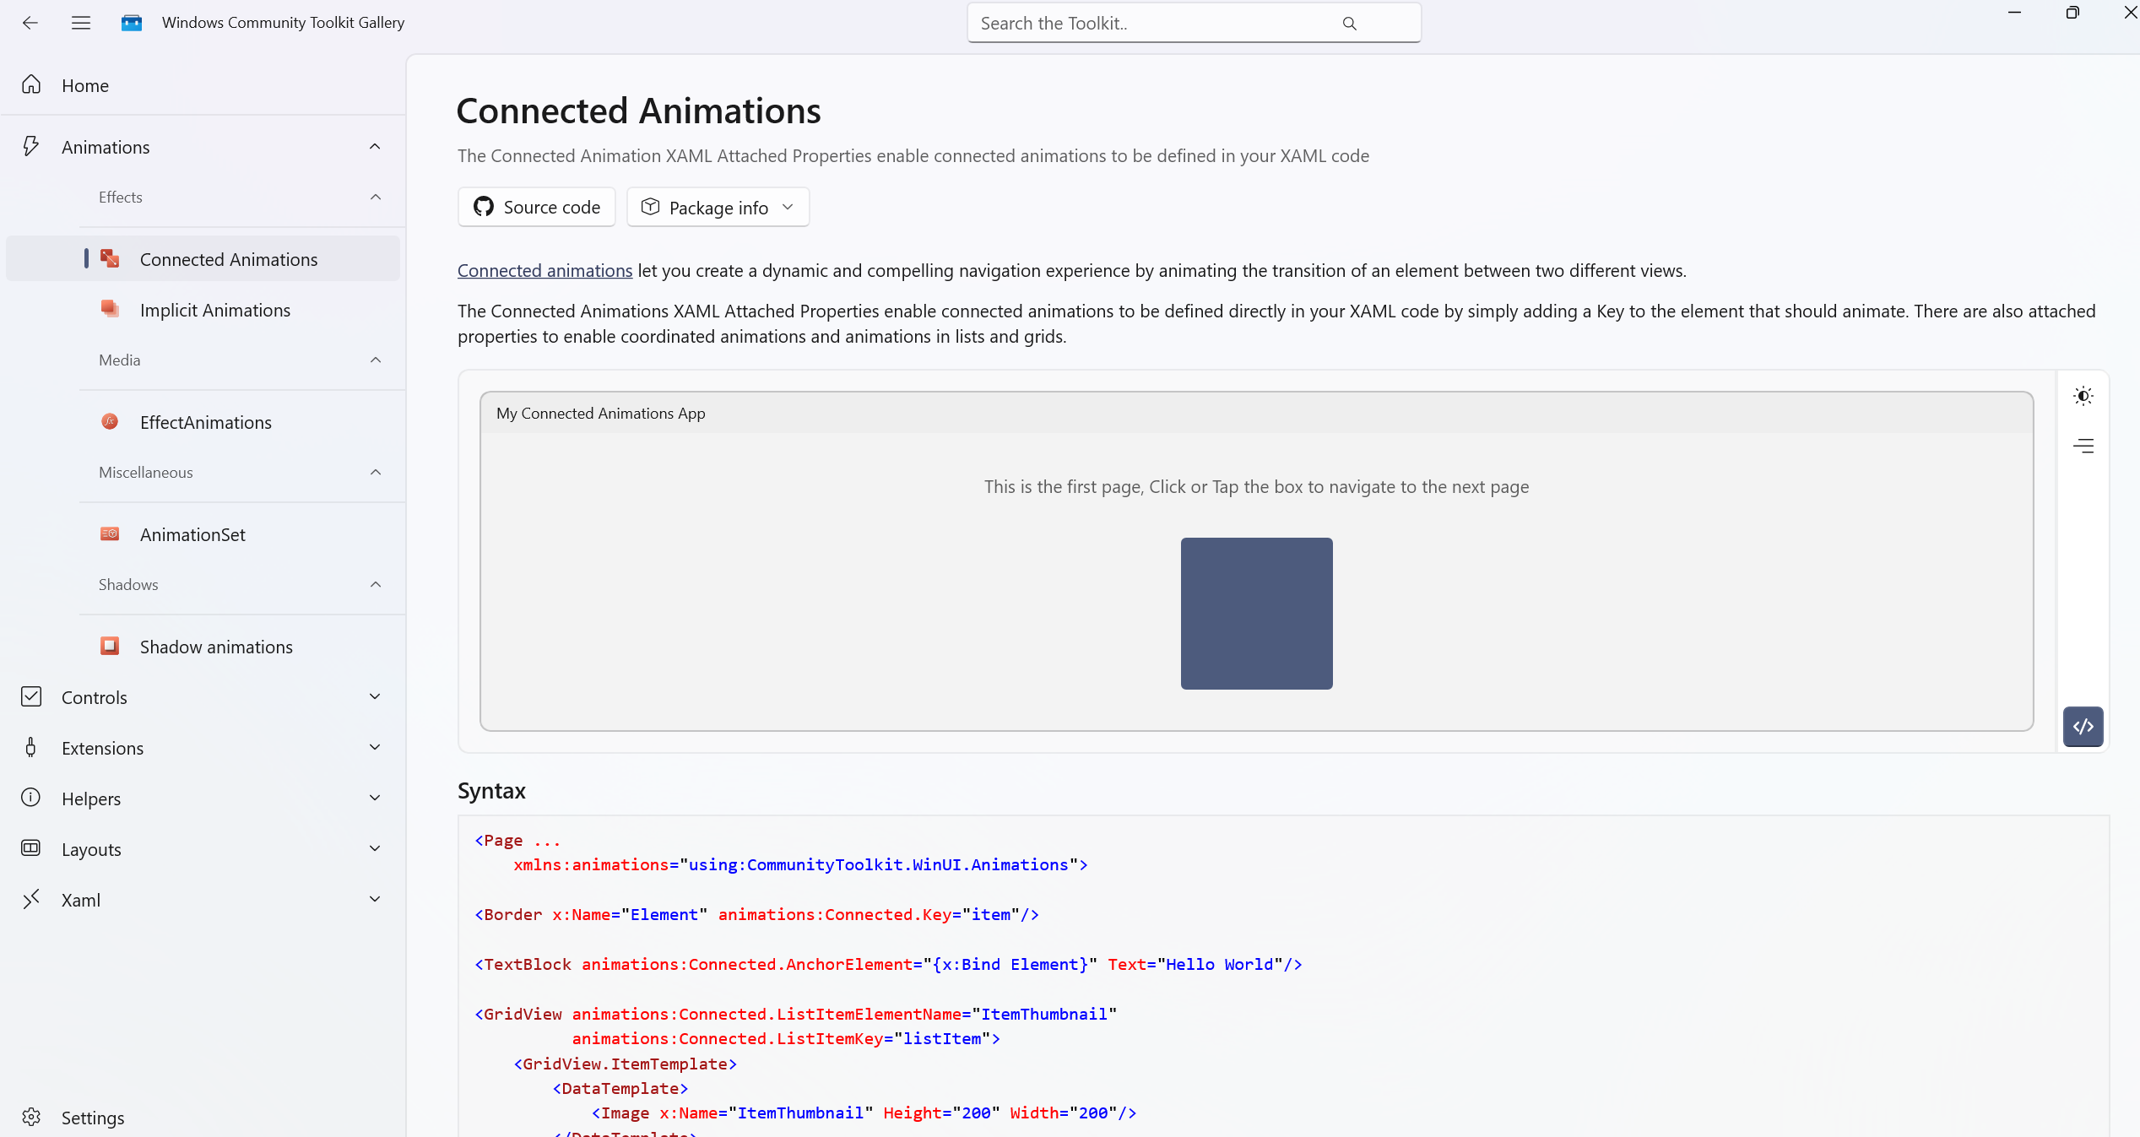This screenshot has height=1137, width=2140.
Task: Click My Connected Animations App title
Action: pos(600,413)
